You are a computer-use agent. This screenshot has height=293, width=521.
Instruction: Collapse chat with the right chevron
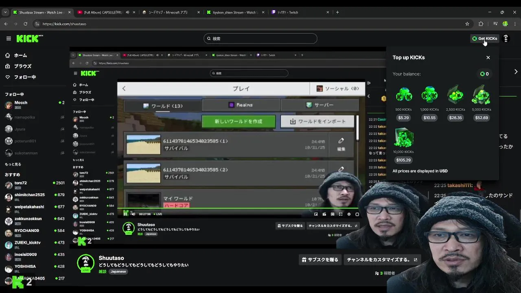pyautogui.click(x=516, y=72)
